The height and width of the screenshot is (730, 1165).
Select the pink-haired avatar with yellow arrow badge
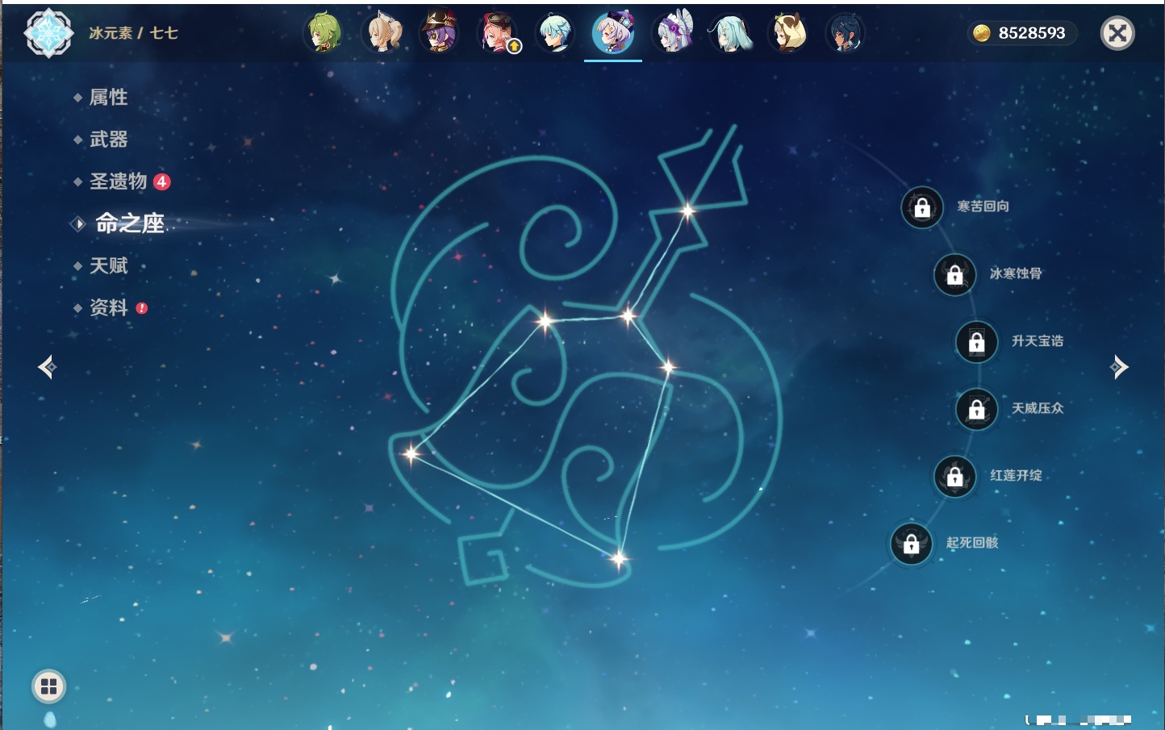point(498,33)
